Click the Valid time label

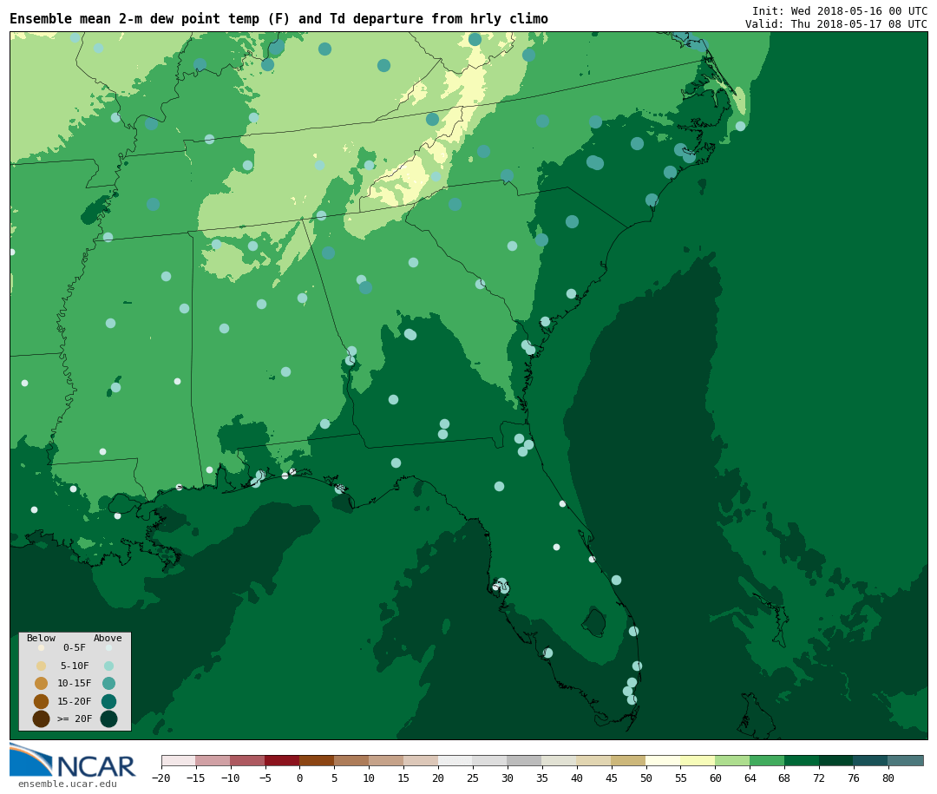point(835,24)
